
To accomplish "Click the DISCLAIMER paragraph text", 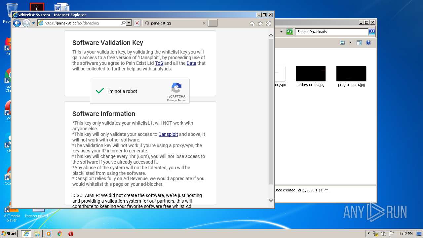I will coord(137,201).
